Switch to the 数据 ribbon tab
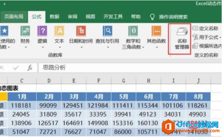222x137 pixels. (x=54, y=17)
